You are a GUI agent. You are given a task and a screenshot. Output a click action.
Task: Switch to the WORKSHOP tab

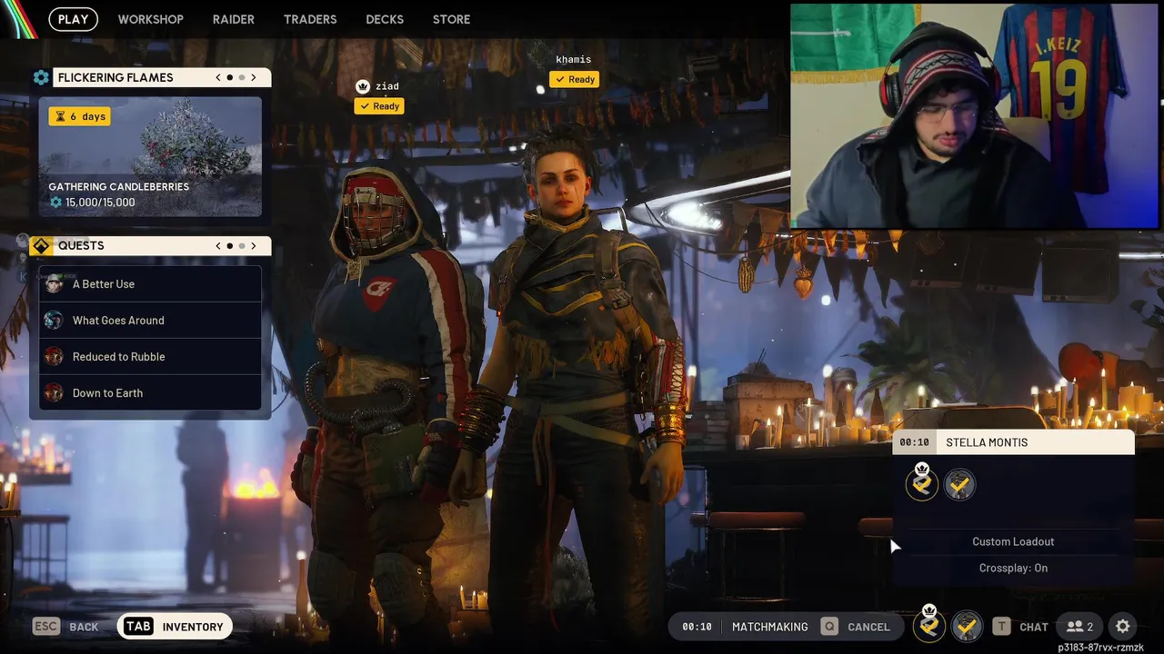pos(150,19)
